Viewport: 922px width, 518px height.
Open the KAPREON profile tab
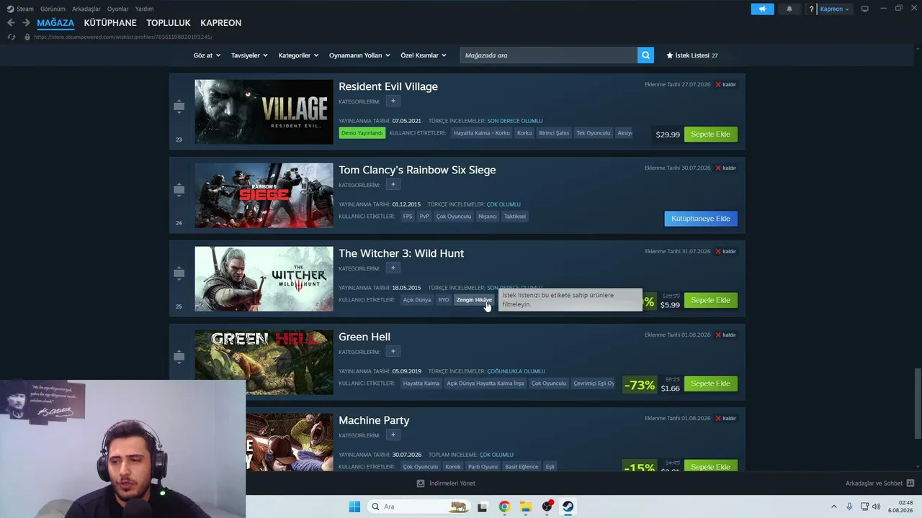click(221, 23)
